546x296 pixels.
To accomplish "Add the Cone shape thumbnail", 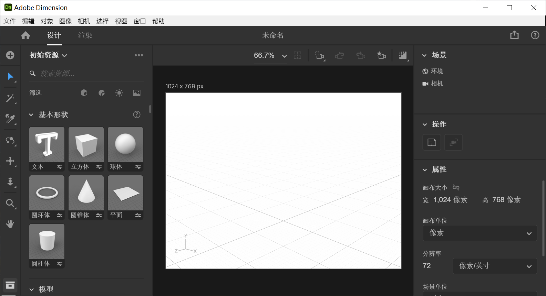I will pos(86,193).
